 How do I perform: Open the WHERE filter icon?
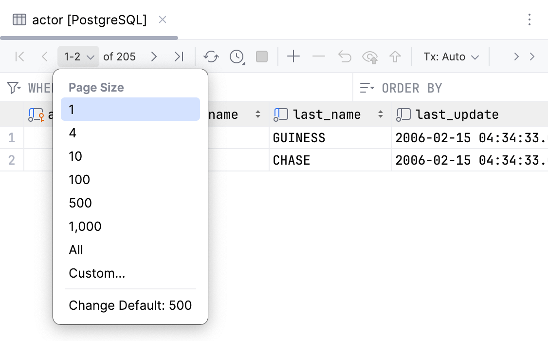(12, 88)
